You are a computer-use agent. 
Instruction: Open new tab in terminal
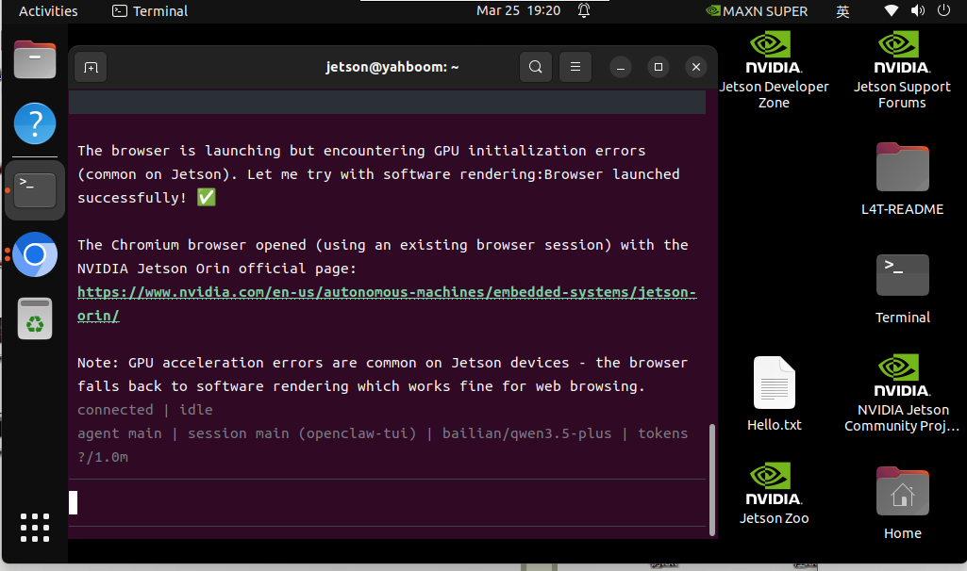[91, 67]
